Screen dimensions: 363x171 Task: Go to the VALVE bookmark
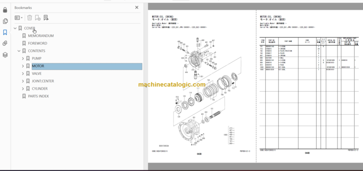(x=37, y=74)
